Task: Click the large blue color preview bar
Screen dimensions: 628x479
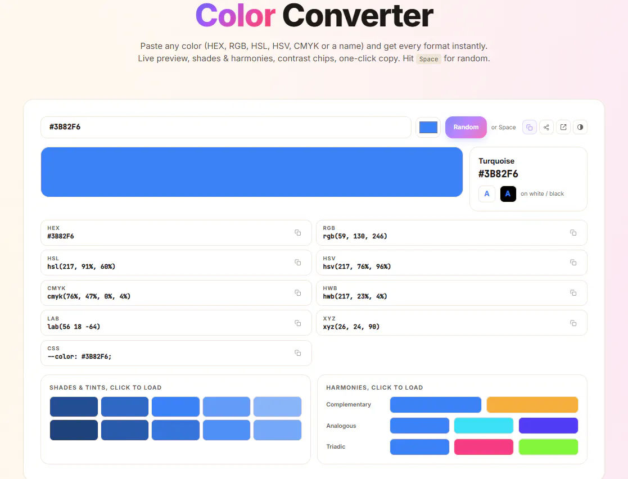Action: [x=251, y=172]
